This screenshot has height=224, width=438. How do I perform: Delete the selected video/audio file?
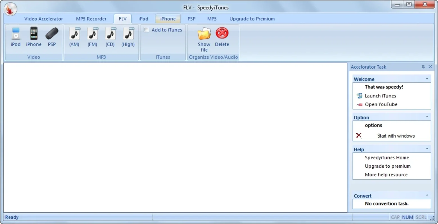coord(222,37)
